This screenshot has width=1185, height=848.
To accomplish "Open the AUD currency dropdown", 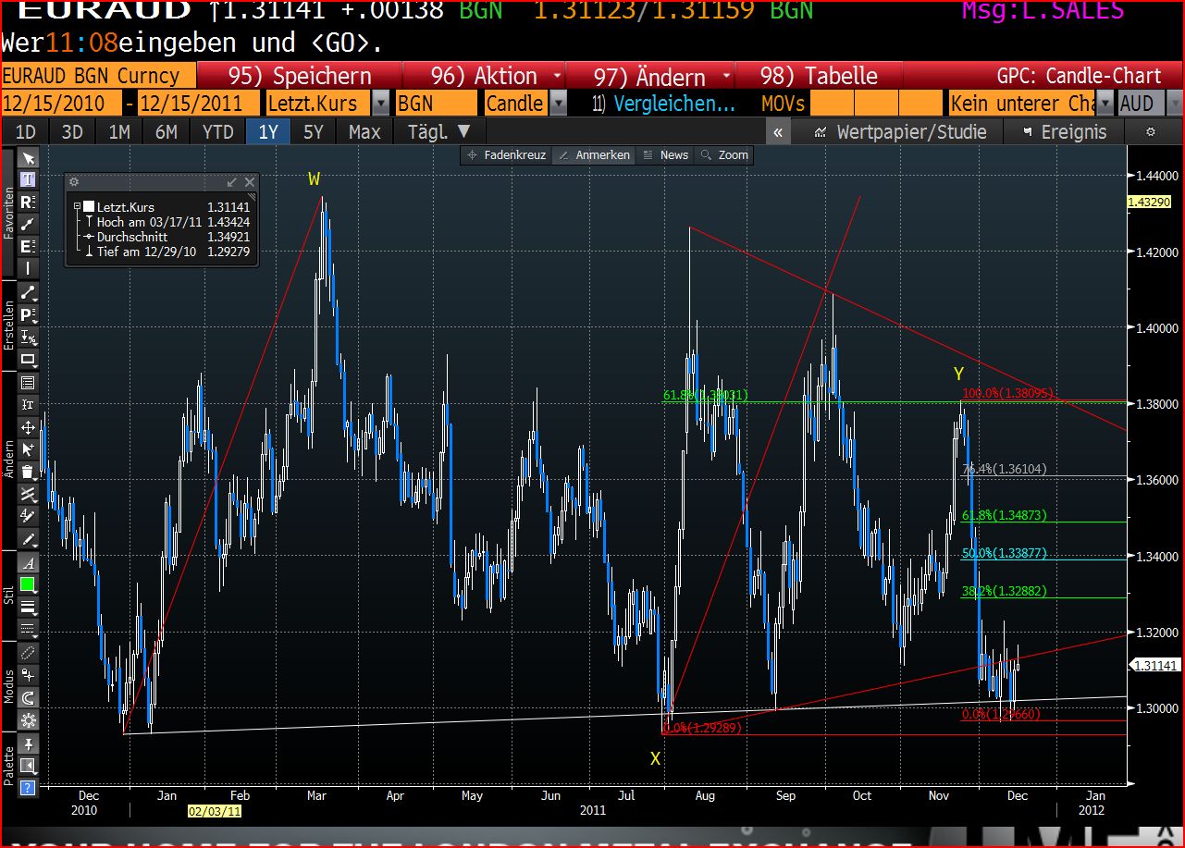I will pos(1175,103).
